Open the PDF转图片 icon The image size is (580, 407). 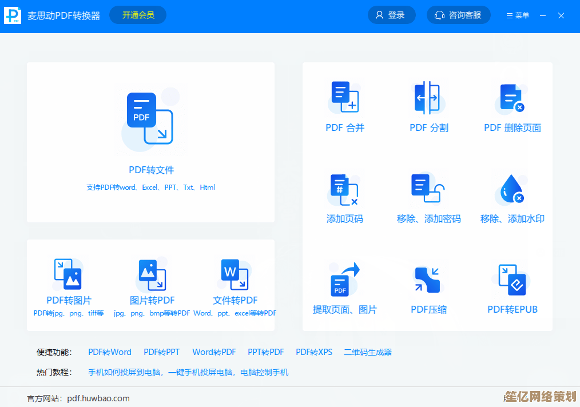(x=68, y=274)
